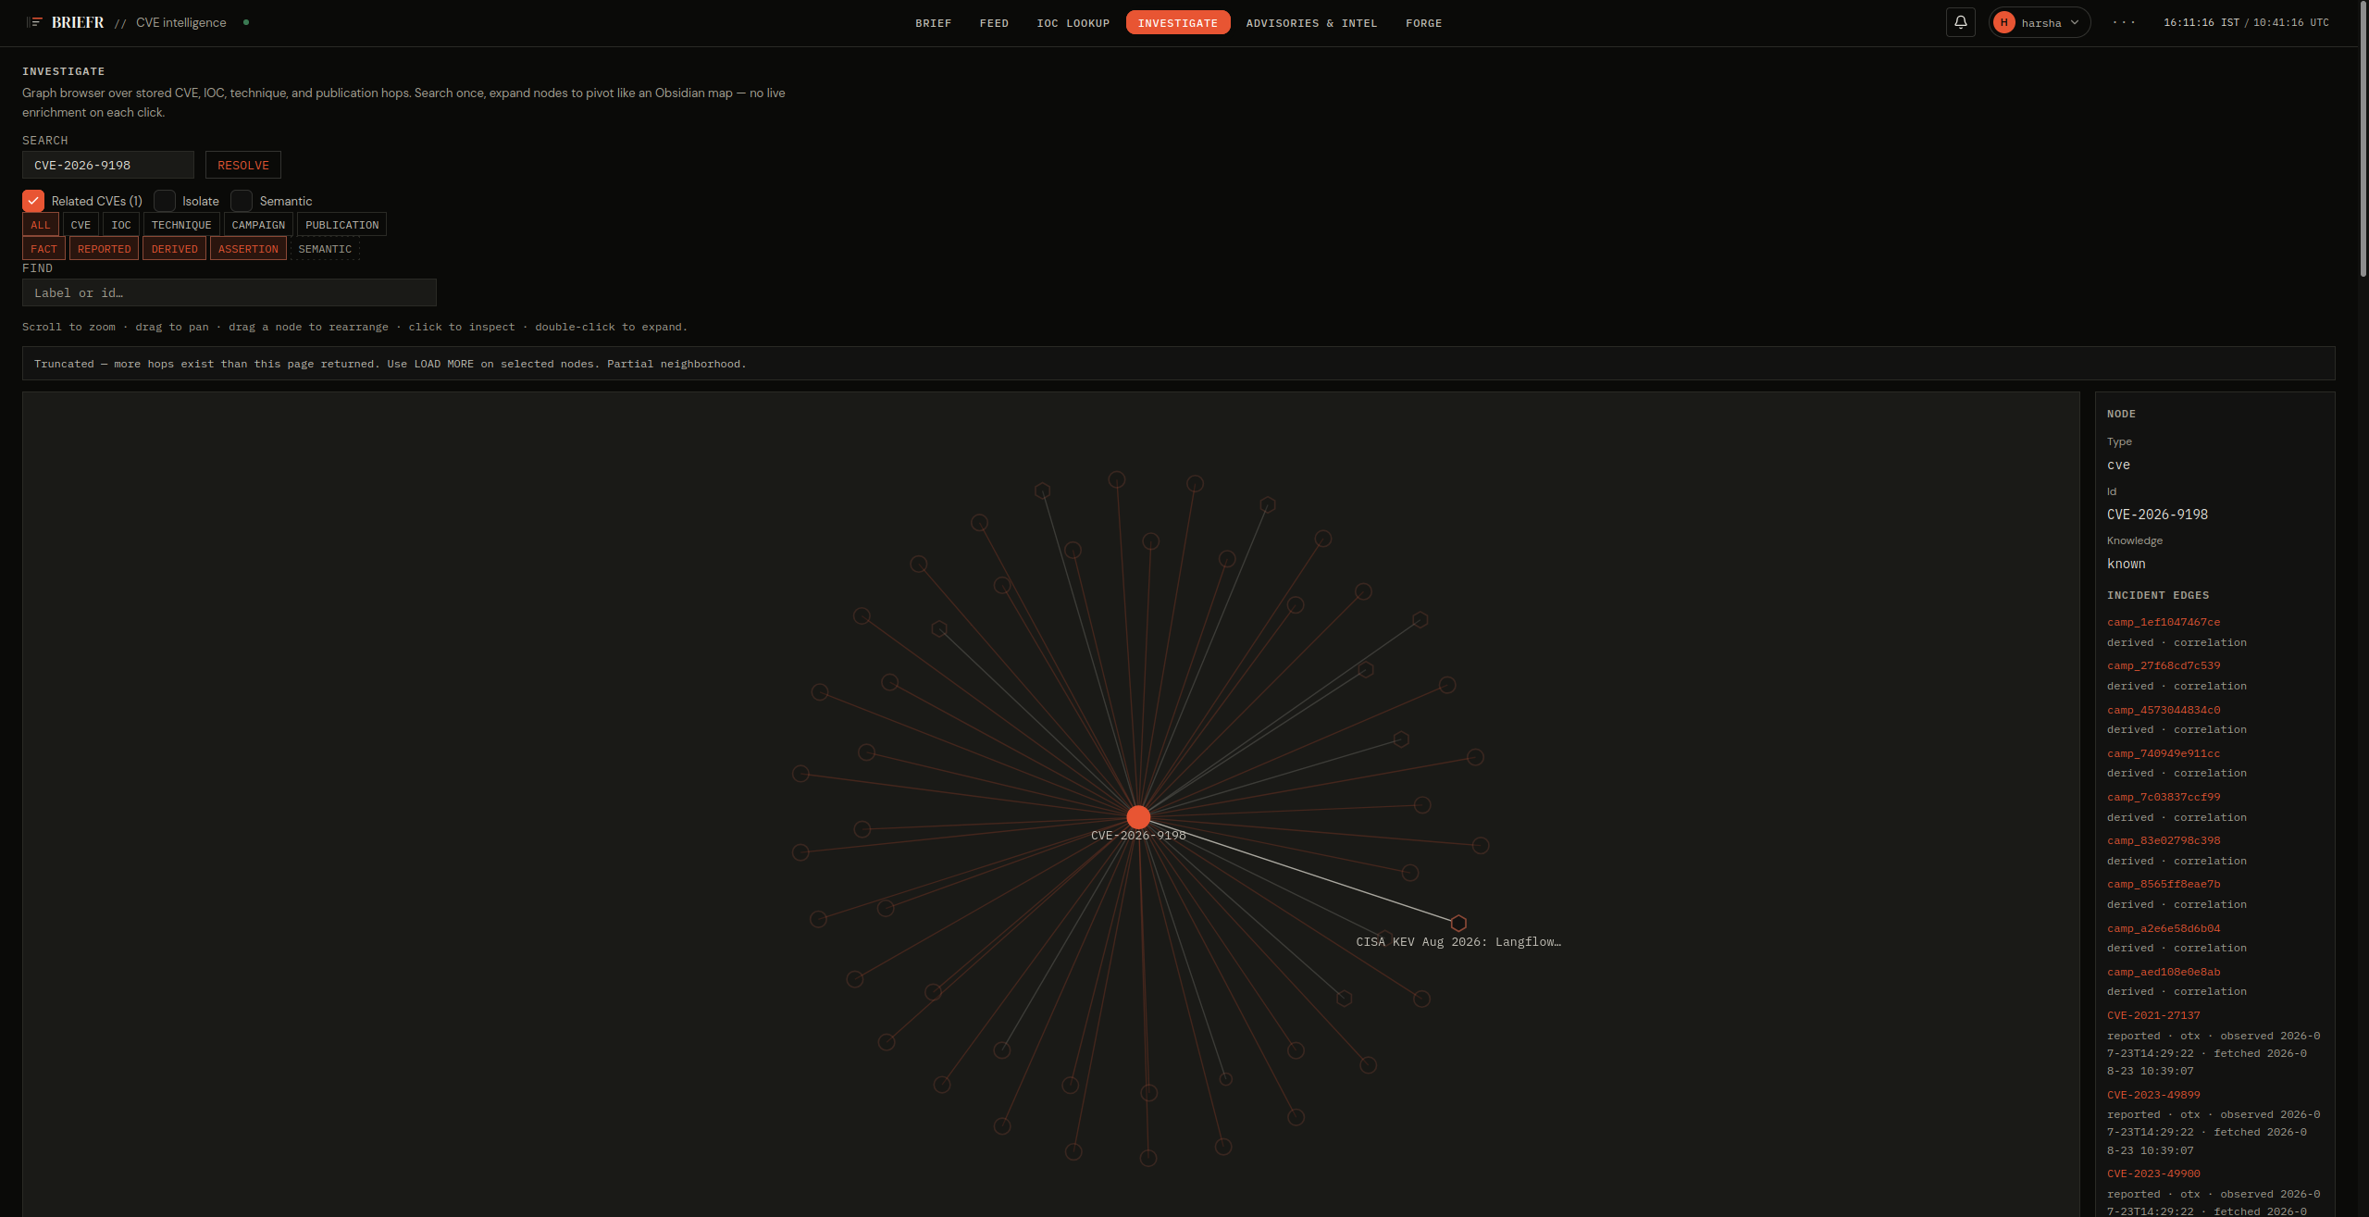Toggle the REPORTED edge filter

tap(105, 249)
